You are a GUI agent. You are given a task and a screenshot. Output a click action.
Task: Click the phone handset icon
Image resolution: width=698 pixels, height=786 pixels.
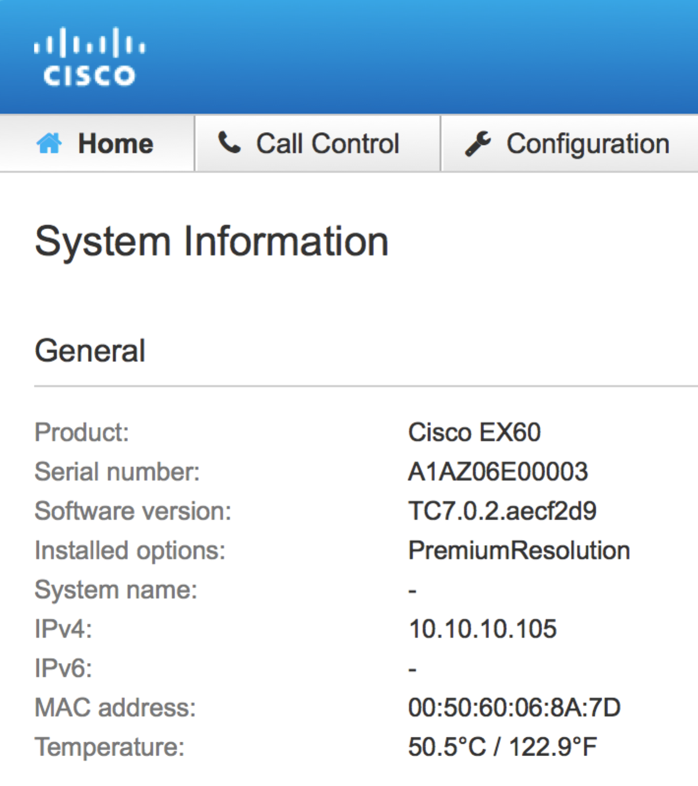tap(229, 143)
